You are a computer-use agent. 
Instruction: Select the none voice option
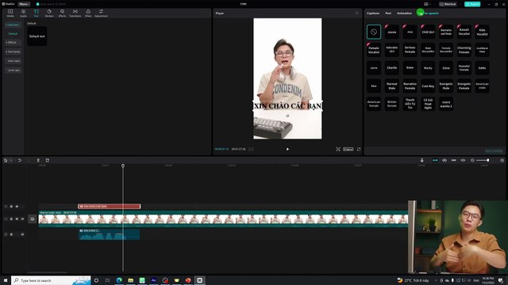coord(374,32)
